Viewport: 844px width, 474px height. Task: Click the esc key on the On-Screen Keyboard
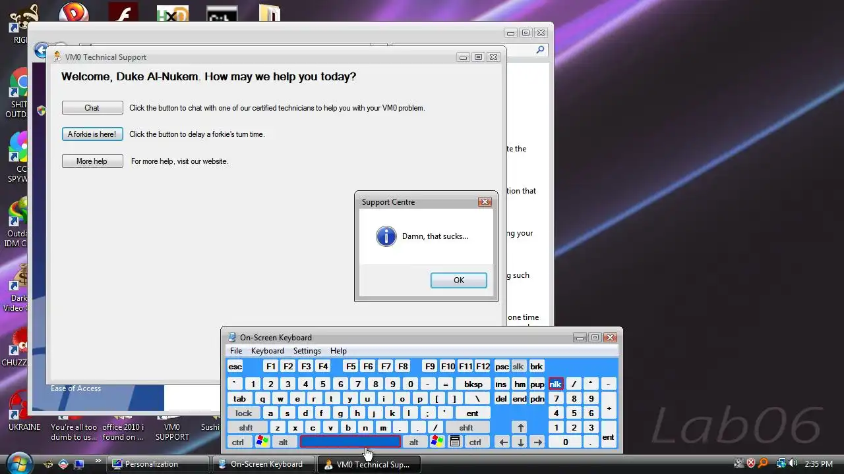(x=235, y=367)
